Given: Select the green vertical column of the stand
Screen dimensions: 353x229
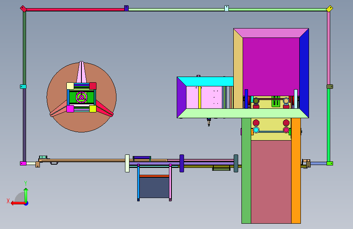Looking at the screenshot, I should point(246,171).
